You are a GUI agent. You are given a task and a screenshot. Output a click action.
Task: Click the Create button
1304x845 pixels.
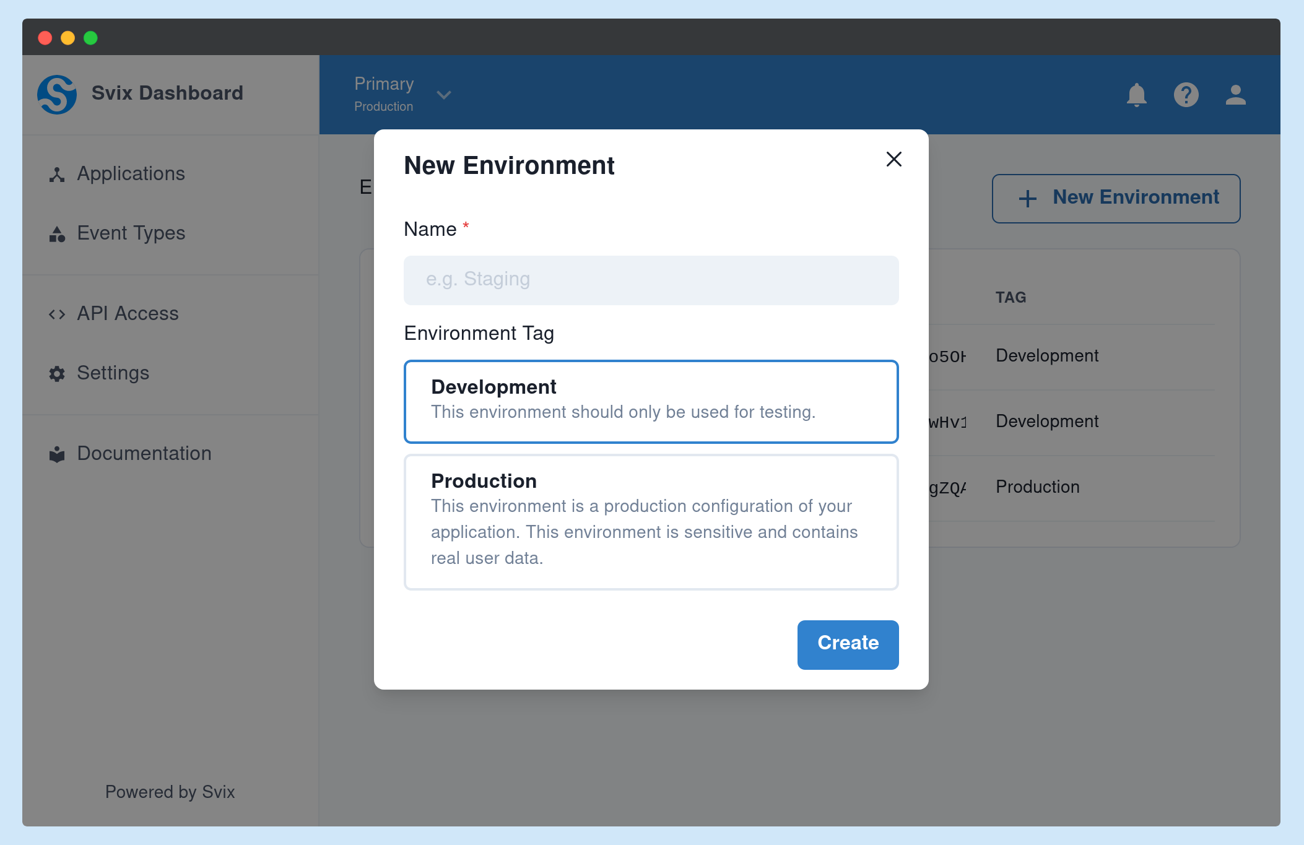[x=848, y=644]
